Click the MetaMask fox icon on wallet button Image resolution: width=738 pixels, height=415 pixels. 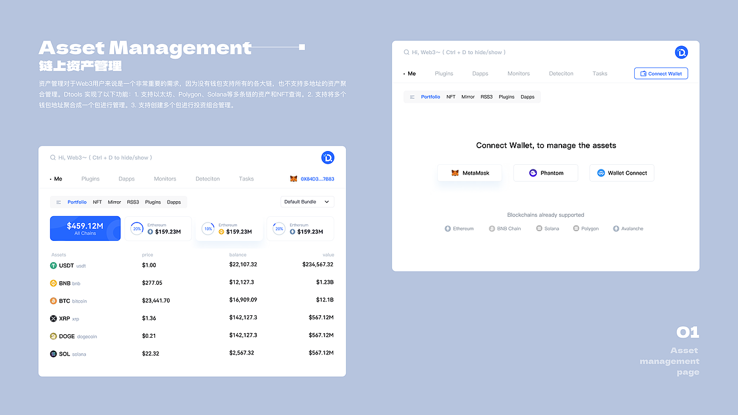[x=455, y=173]
